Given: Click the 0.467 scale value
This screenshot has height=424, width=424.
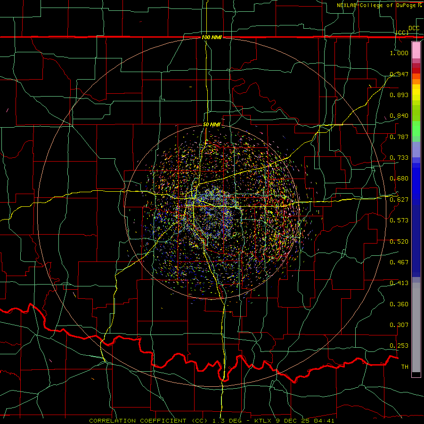Looking at the screenshot, I should (399, 262).
